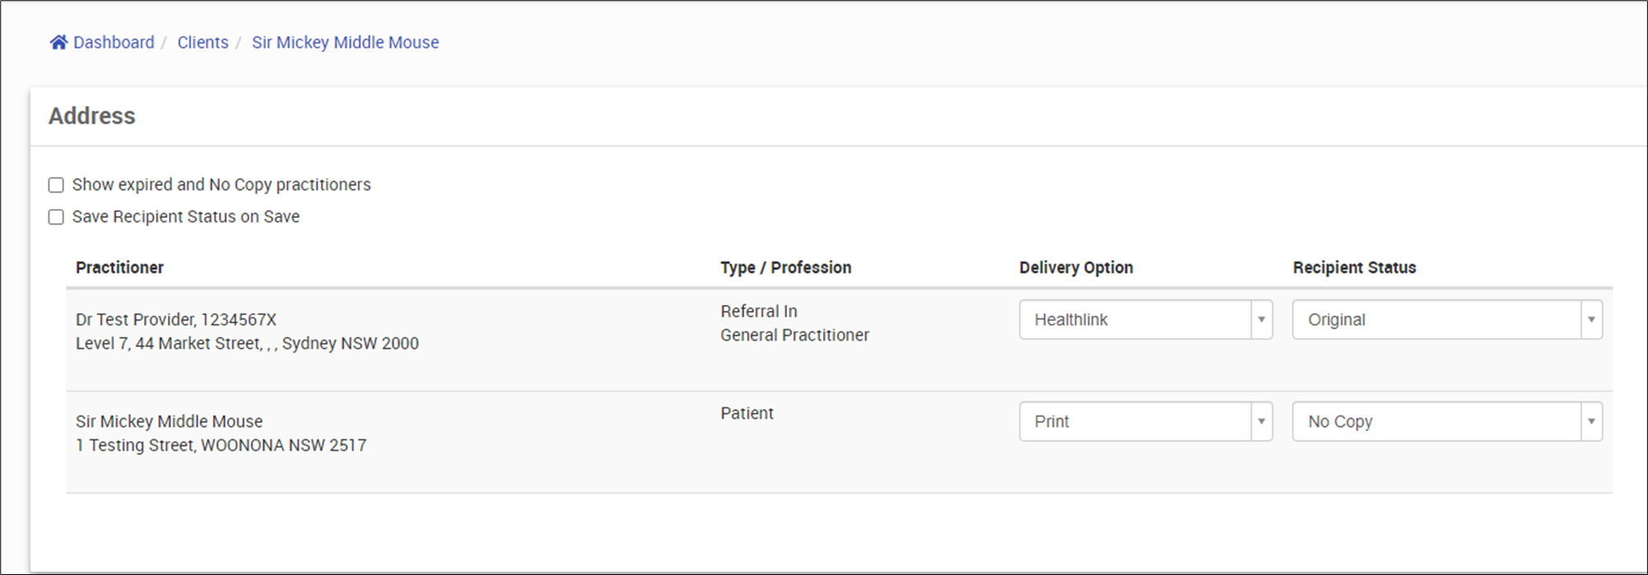The width and height of the screenshot is (1648, 575).
Task: Click the Delivery Option column header
Action: tap(1076, 267)
